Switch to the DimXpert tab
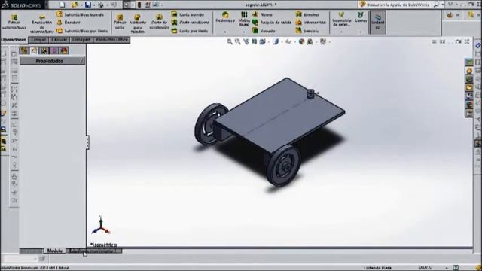Viewport: 482px width, 271px height. pos(81,40)
